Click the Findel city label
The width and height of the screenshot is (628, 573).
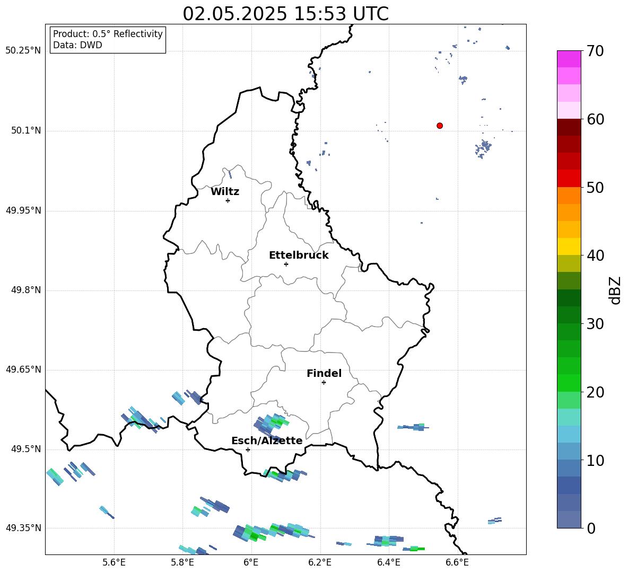324,373
